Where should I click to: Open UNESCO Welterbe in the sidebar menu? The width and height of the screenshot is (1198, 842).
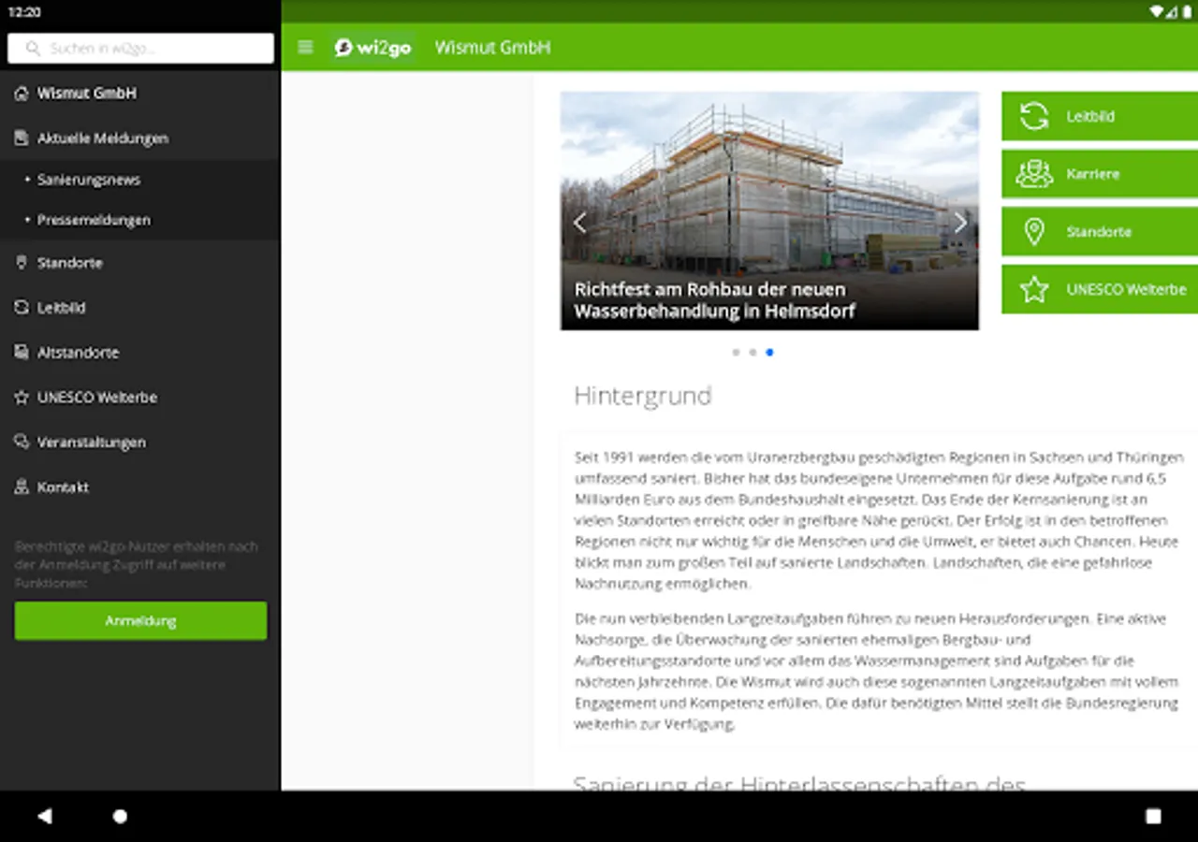click(x=140, y=398)
